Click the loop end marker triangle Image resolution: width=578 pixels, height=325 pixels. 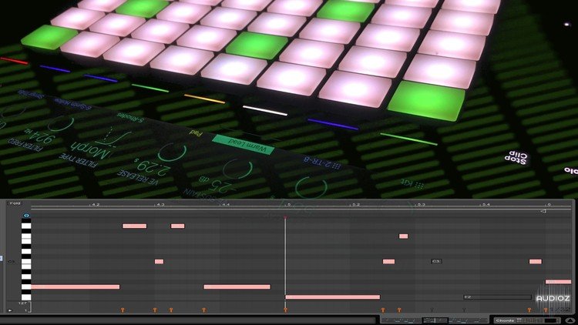544,210
